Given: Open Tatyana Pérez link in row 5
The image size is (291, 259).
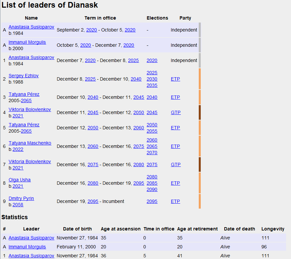Looking at the screenshot, I should click(24, 125).
